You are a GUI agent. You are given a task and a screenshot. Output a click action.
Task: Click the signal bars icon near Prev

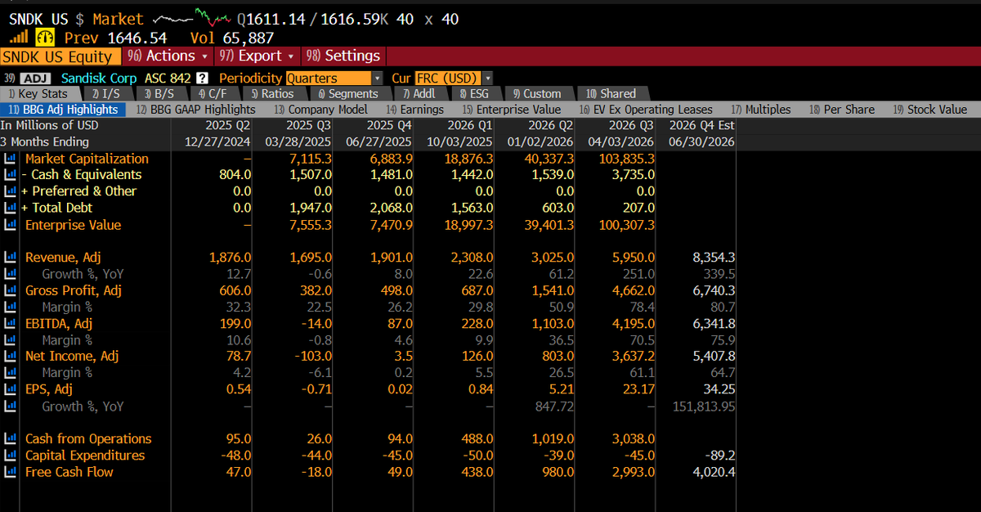point(18,38)
